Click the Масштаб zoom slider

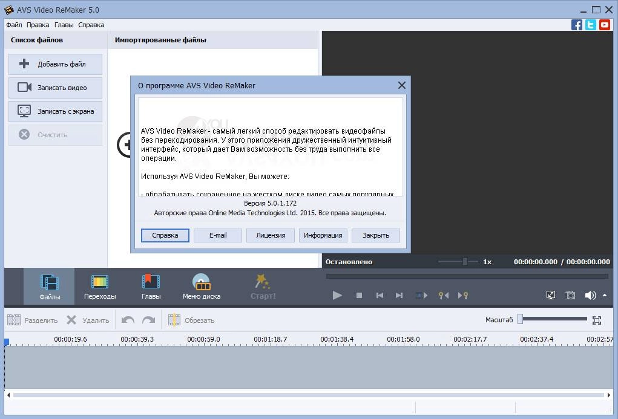click(x=553, y=319)
